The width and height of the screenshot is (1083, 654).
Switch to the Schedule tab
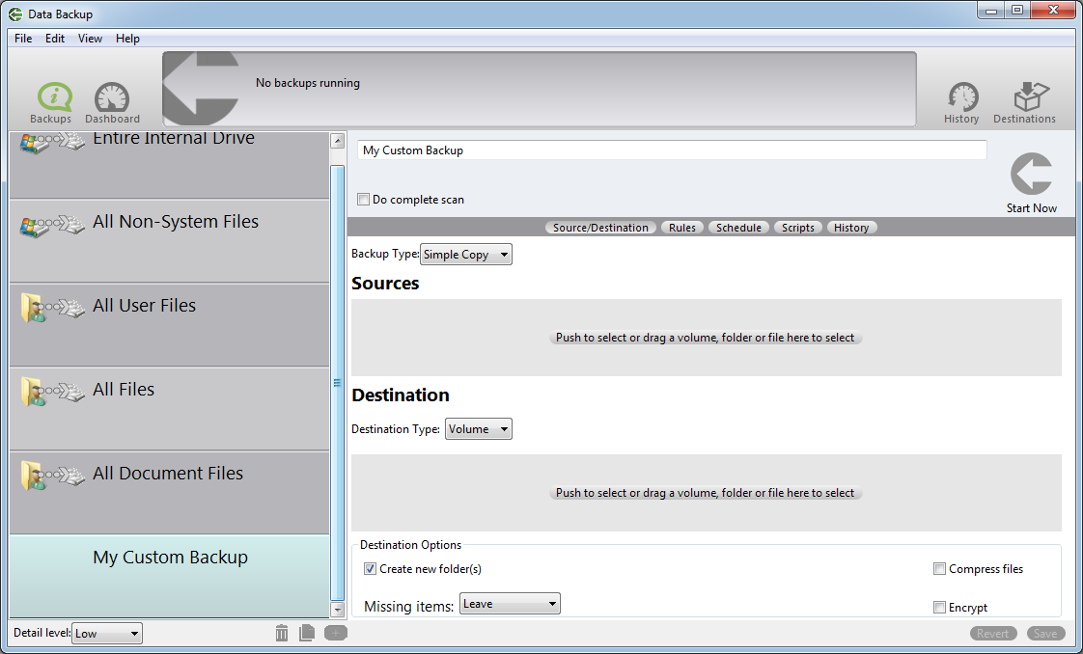click(738, 227)
